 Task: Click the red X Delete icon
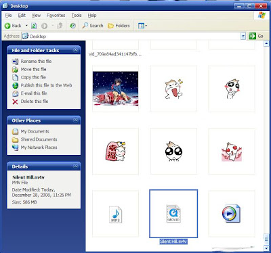[15, 101]
